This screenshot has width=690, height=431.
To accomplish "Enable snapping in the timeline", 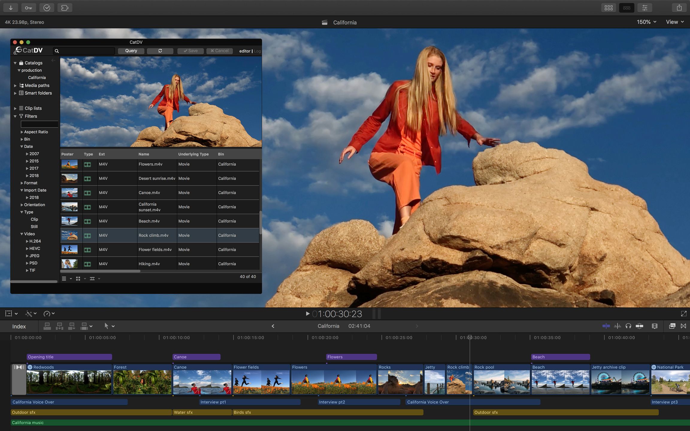I will (640, 326).
